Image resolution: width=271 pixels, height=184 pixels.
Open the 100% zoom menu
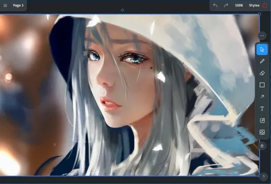pyautogui.click(x=239, y=5)
